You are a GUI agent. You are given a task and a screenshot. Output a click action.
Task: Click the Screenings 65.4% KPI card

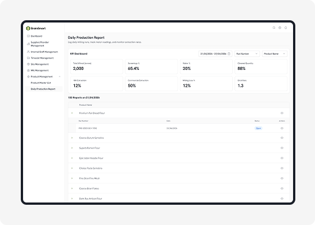(151, 66)
